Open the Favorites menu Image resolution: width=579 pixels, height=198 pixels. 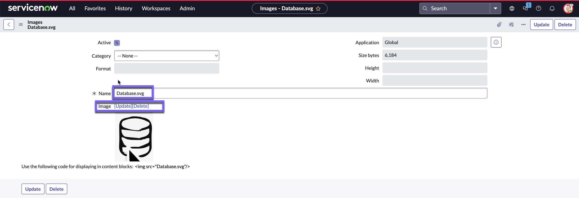click(x=95, y=8)
